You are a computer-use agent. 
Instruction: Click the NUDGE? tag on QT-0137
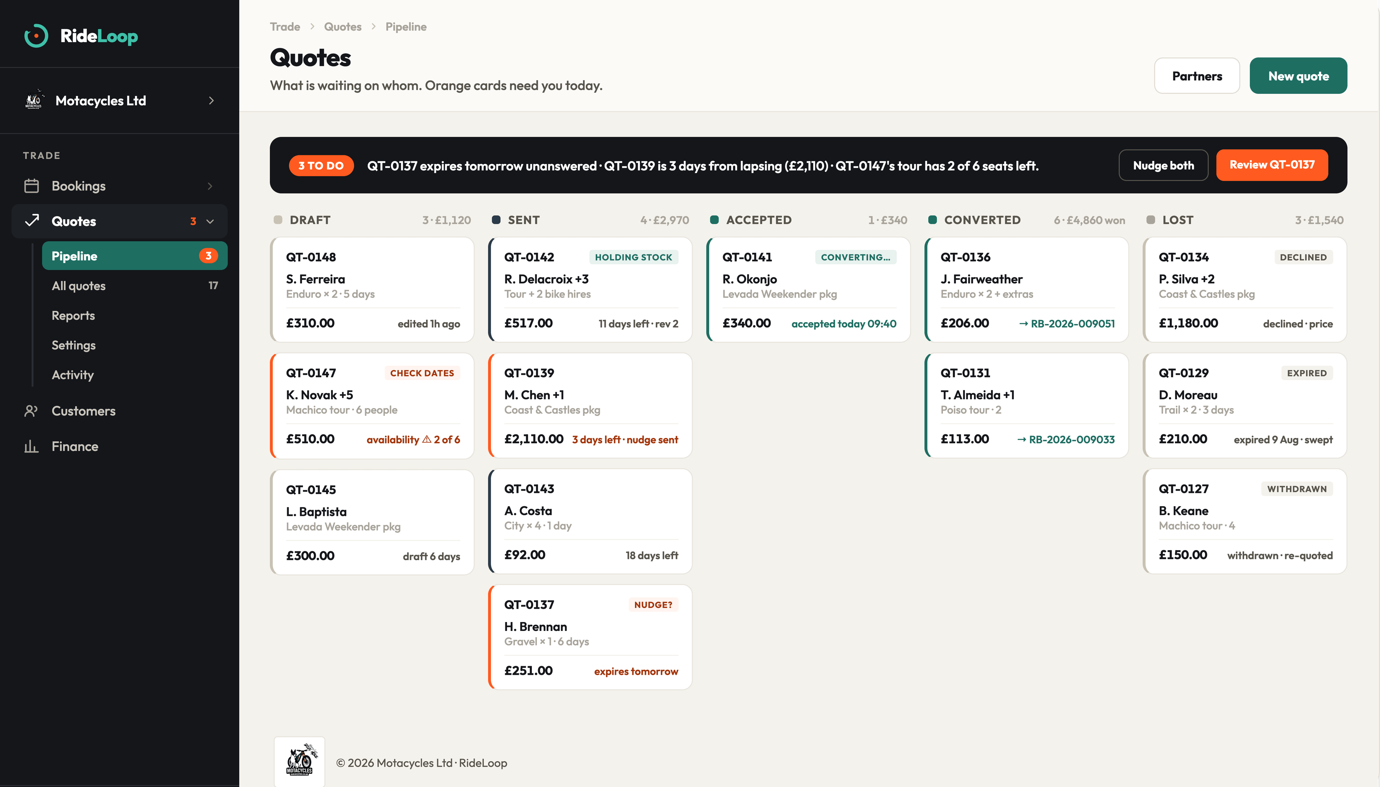pos(653,604)
